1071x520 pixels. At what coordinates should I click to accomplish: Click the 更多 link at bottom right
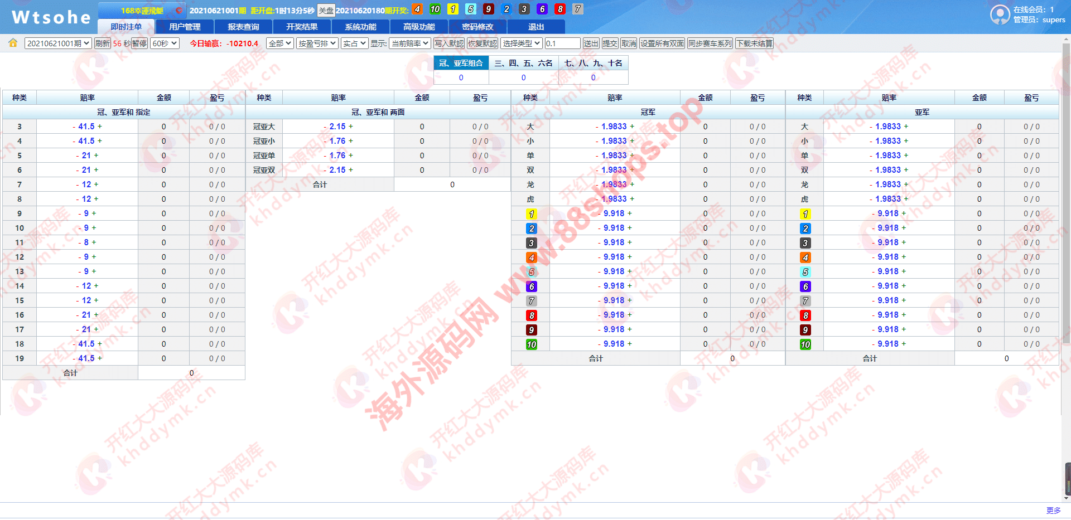point(1053,511)
